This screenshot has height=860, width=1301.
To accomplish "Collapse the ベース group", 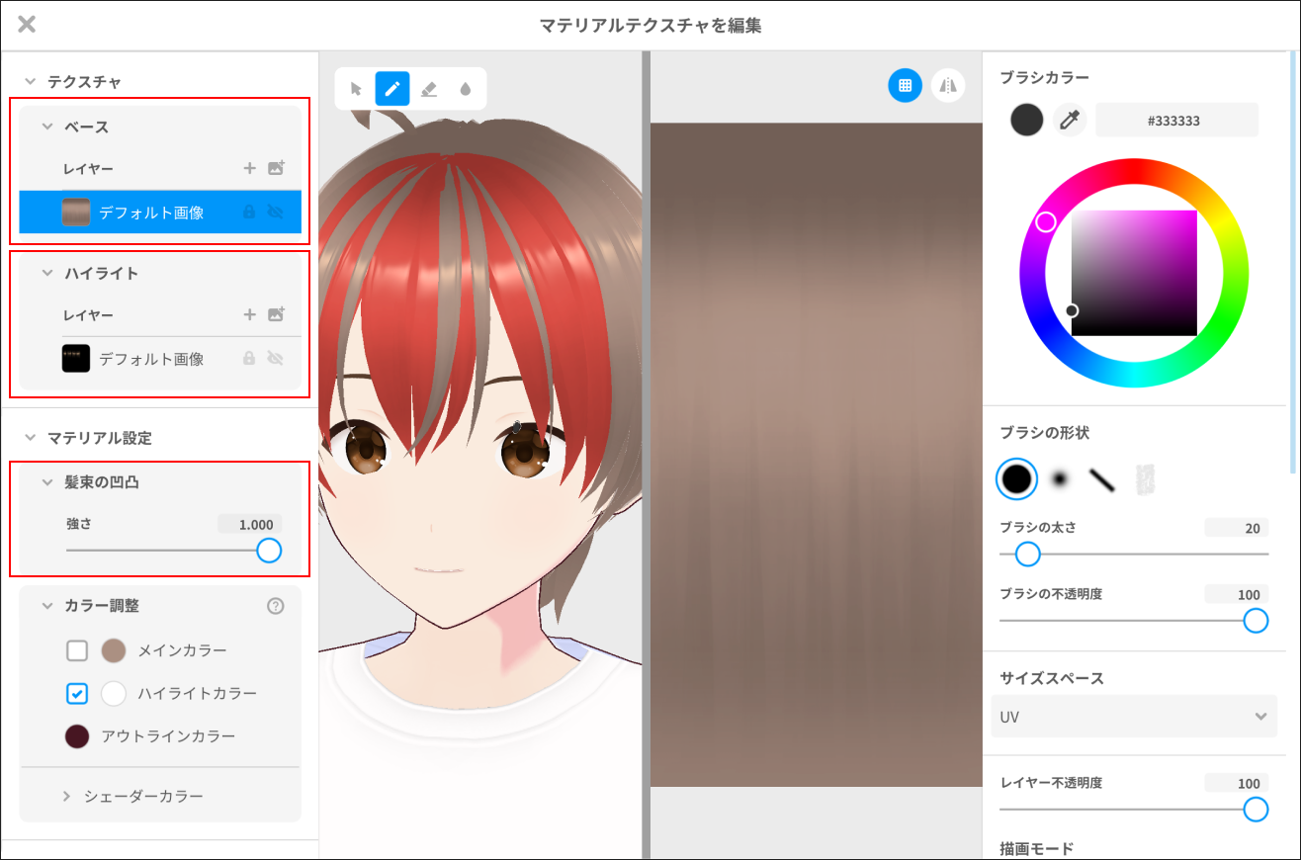I will (x=46, y=127).
